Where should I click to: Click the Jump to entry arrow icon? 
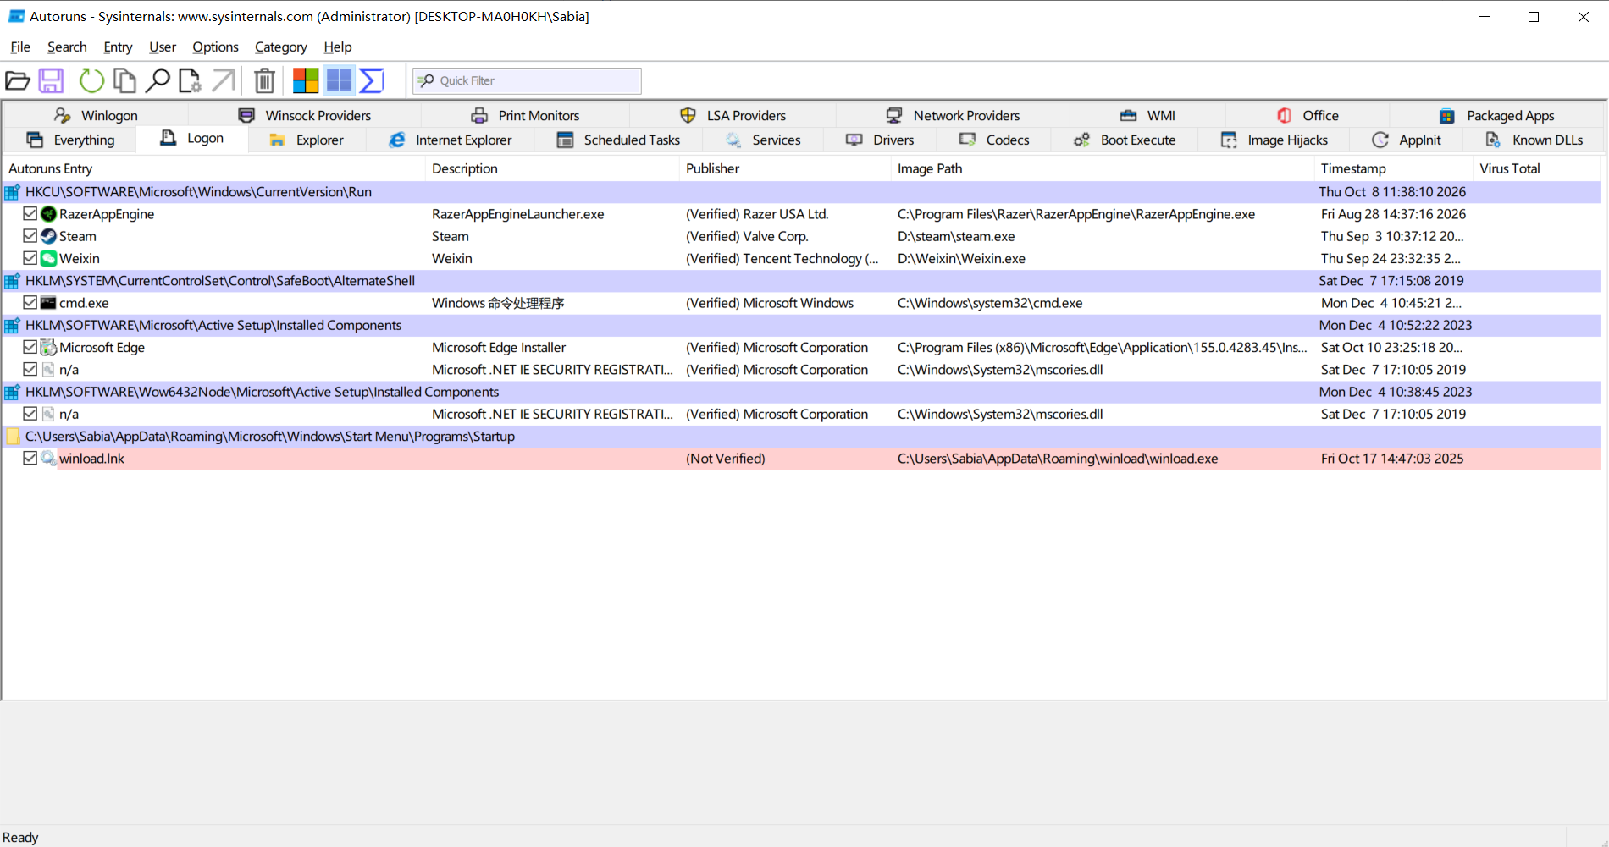click(x=224, y=80)
